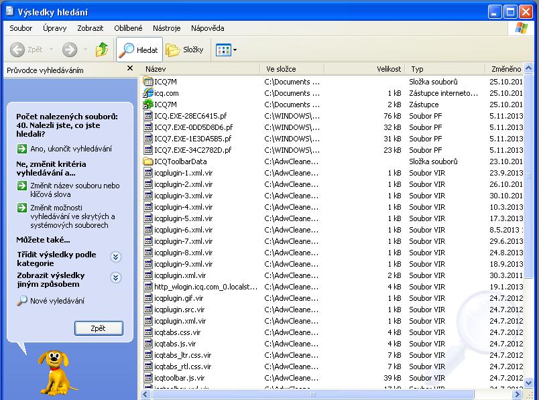This screenshot has height=400, width=539.
Task: Select the icq.com internet shortcut icon
Action: [x=147, y=93]
